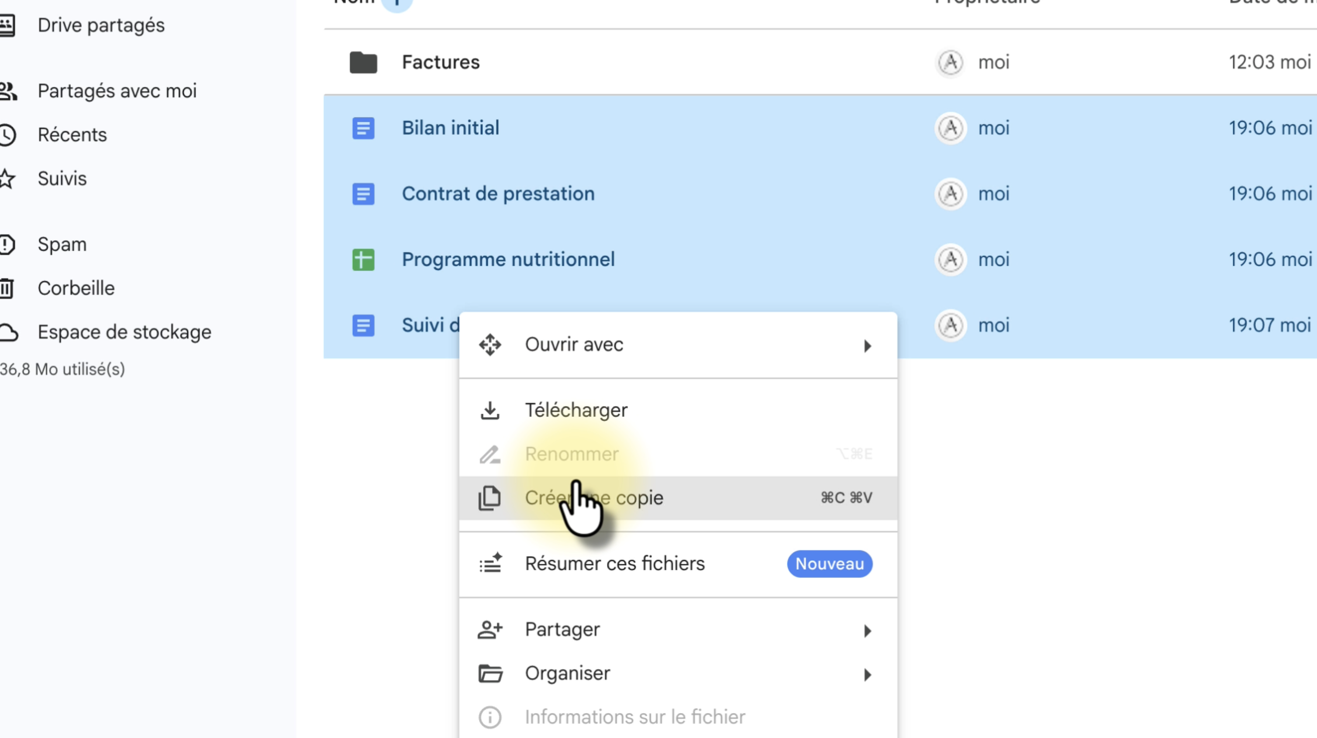Expand the Organiser submenu arrow

coord(867,674)
